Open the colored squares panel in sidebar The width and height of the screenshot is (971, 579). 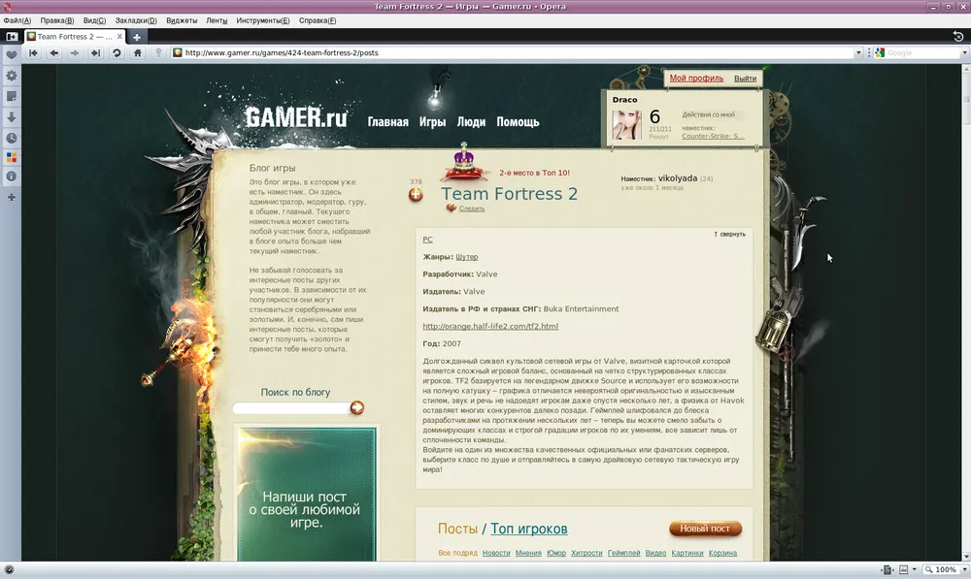coord(11,157)
